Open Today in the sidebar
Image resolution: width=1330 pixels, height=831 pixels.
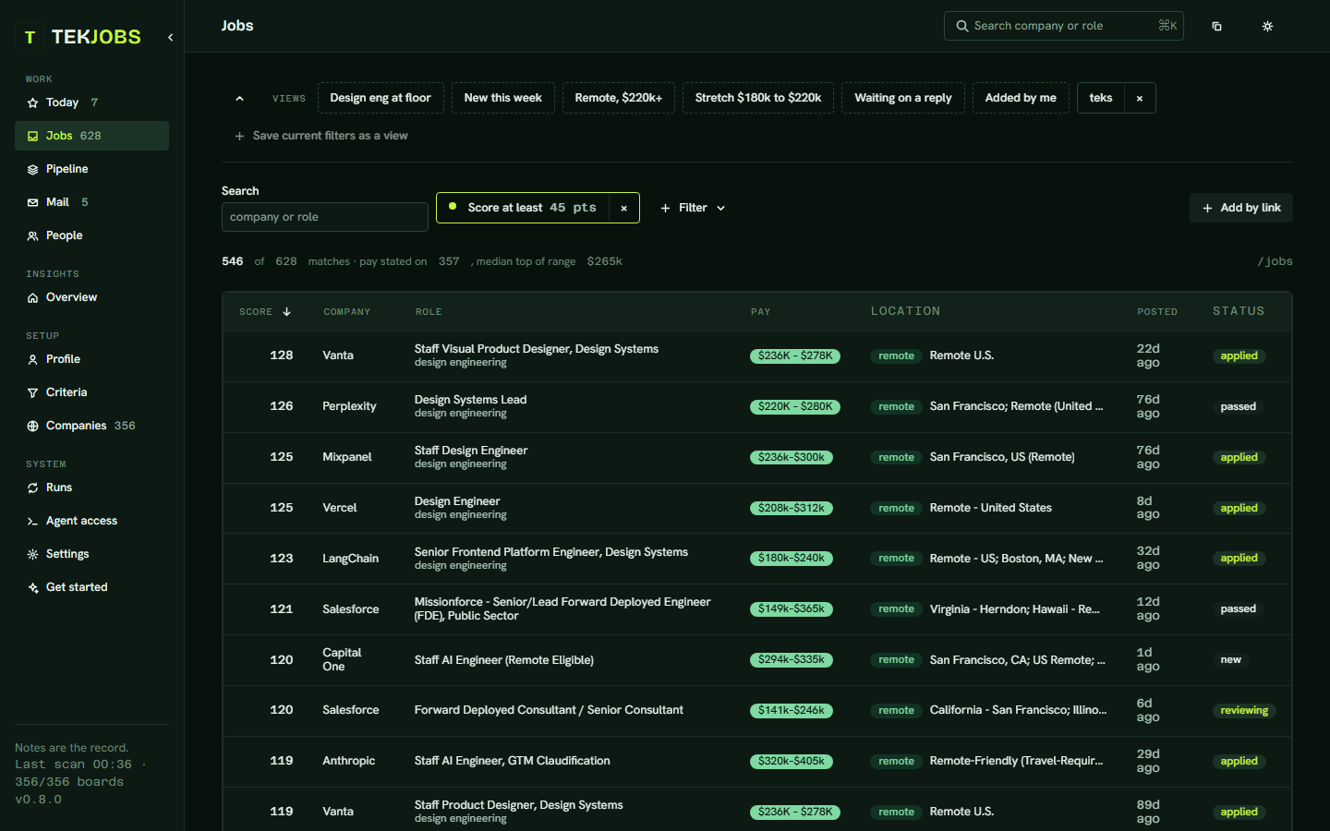[x=91, y=102]
